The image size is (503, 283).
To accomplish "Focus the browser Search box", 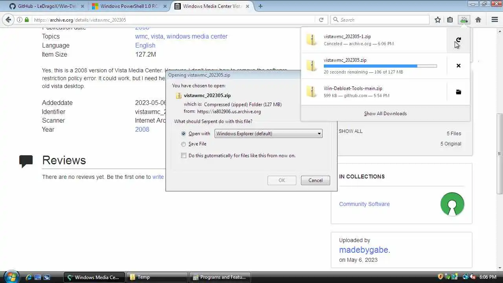I will click(380, 20).
